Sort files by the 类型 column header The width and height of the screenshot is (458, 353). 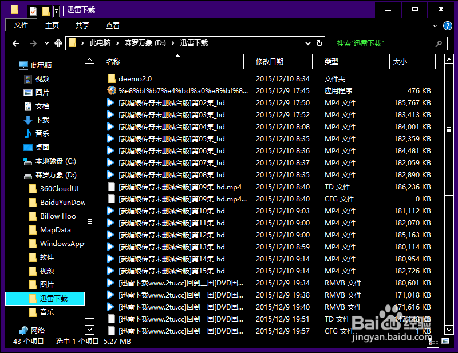[351, 62]
